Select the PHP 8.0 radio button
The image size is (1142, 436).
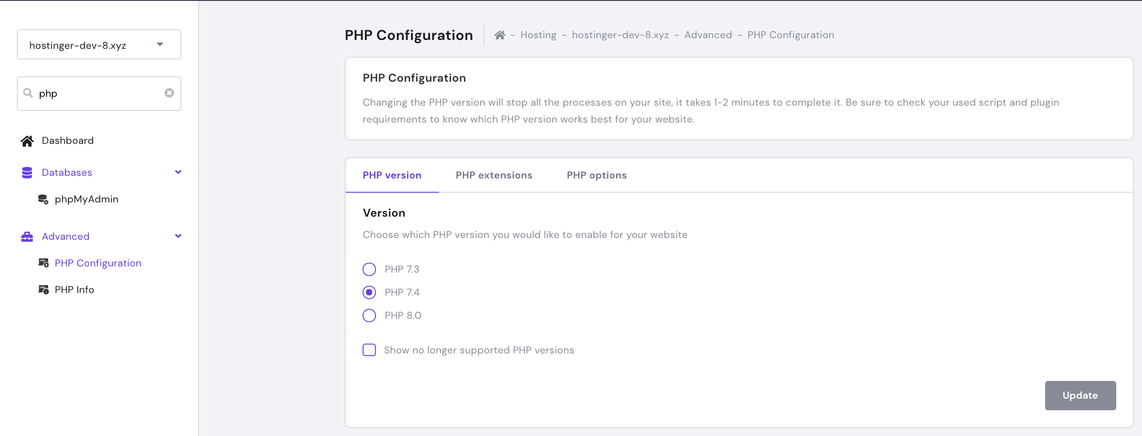[369, 316]
